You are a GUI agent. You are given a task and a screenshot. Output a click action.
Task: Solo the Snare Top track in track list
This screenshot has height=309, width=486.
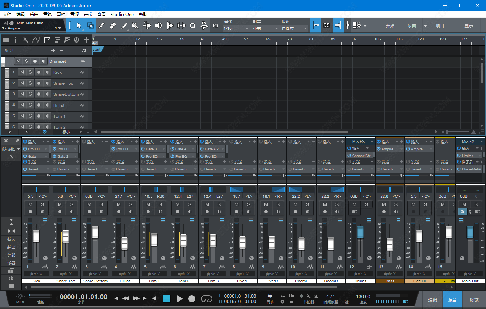(x=30, y=83)
